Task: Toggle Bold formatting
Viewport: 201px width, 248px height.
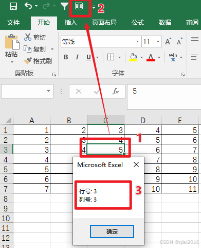Action: click(x=66, y=57)
